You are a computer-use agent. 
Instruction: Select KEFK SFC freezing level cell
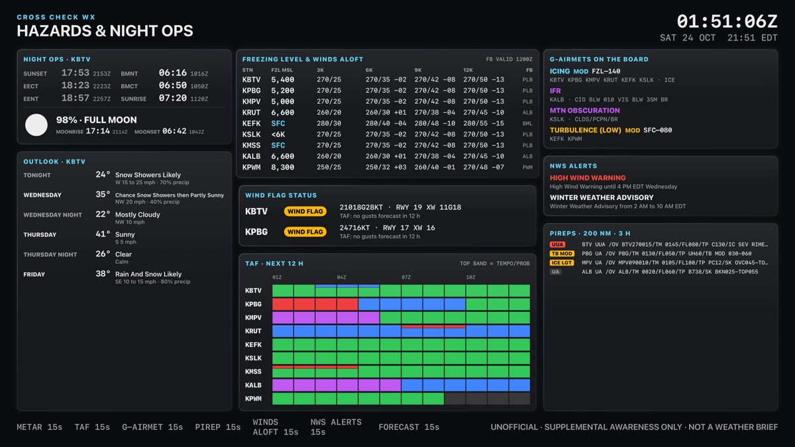click(278, 124)
